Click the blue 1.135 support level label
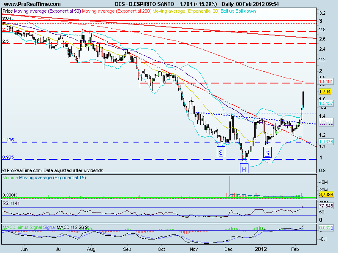Image resolution: width=338 pixels, height=253 pixels. (x=8, y=140)
